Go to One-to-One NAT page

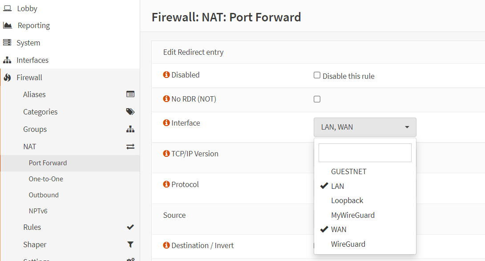[x=46, y=179]
